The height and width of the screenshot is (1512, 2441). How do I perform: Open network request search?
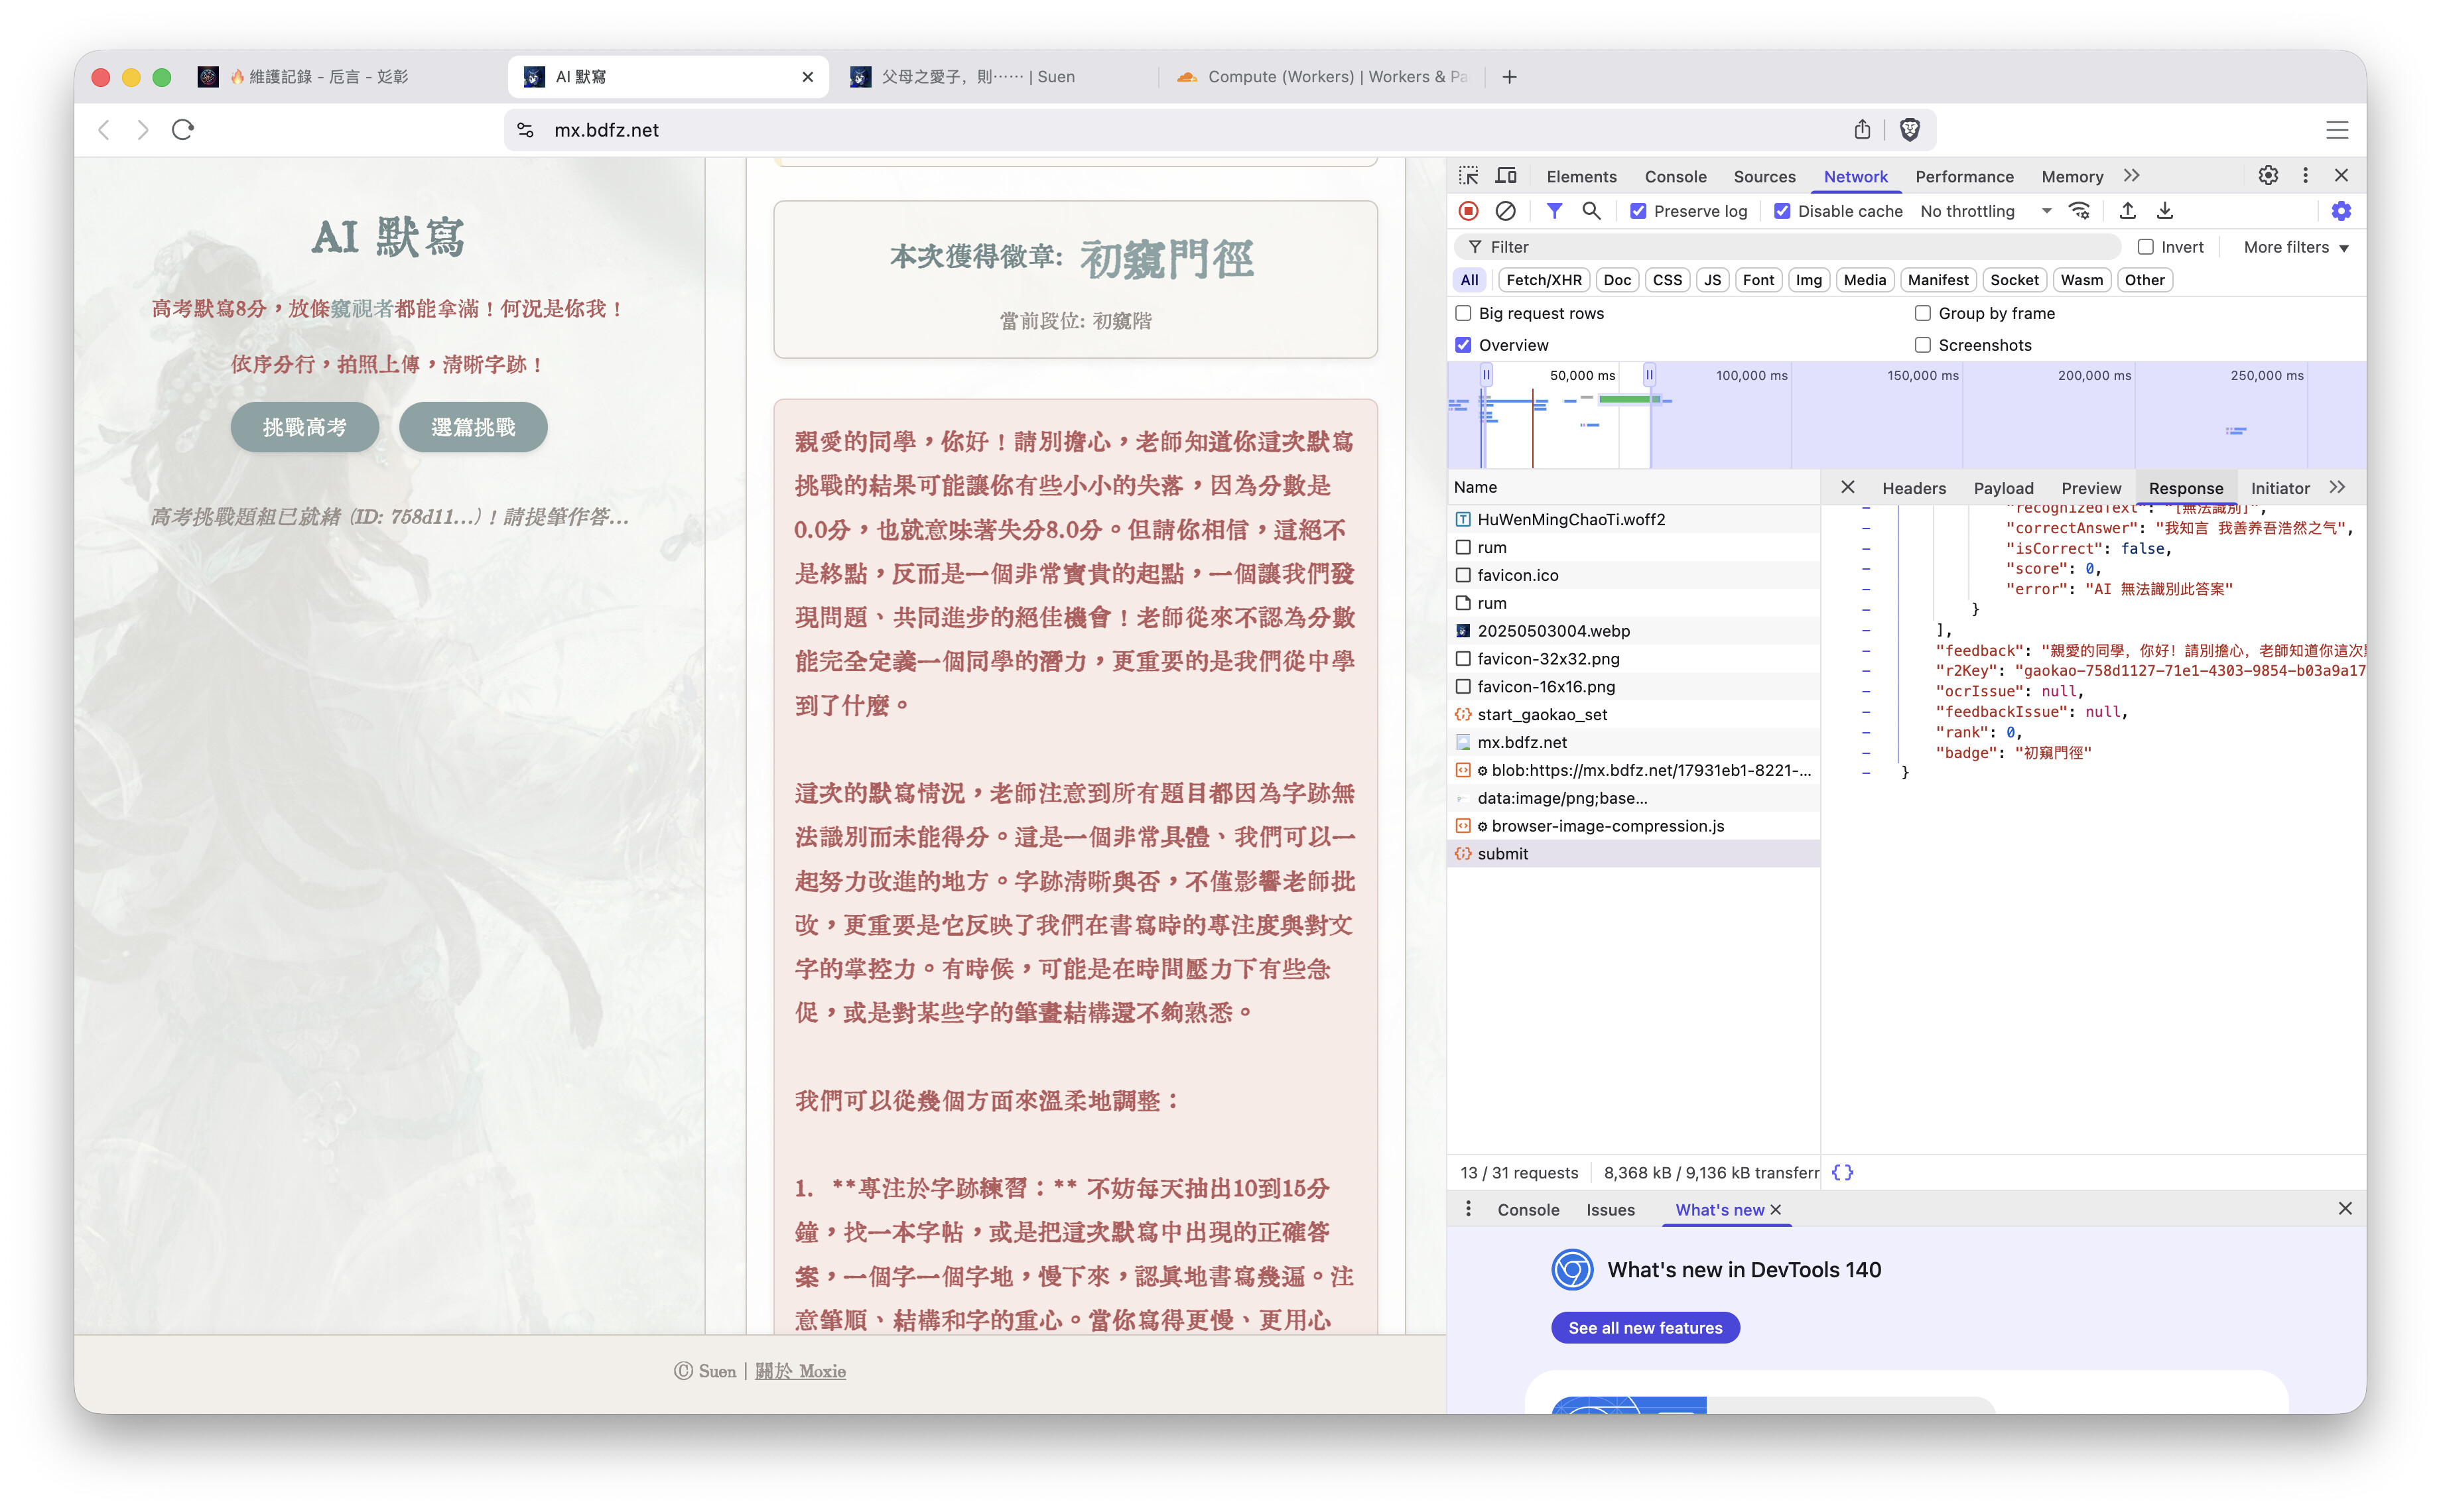click(x=1592, y=211)
